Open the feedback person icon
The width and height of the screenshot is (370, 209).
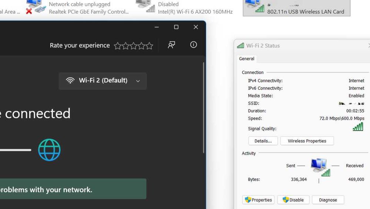(x=171, y=45)
